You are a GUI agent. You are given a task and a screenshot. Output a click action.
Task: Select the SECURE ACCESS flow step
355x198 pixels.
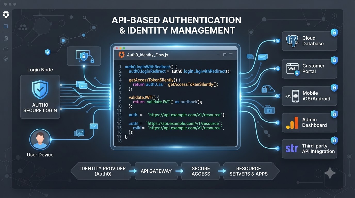click(201, 171)
